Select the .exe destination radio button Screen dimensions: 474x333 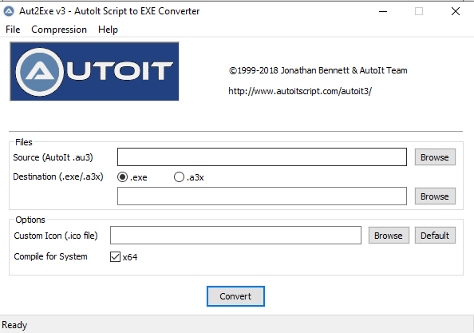[122, 177]
